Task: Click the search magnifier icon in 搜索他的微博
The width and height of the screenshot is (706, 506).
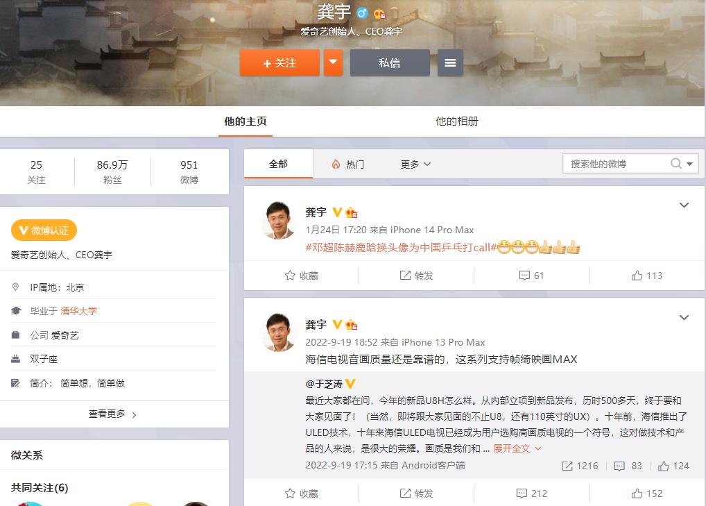Action: [676, 164]
